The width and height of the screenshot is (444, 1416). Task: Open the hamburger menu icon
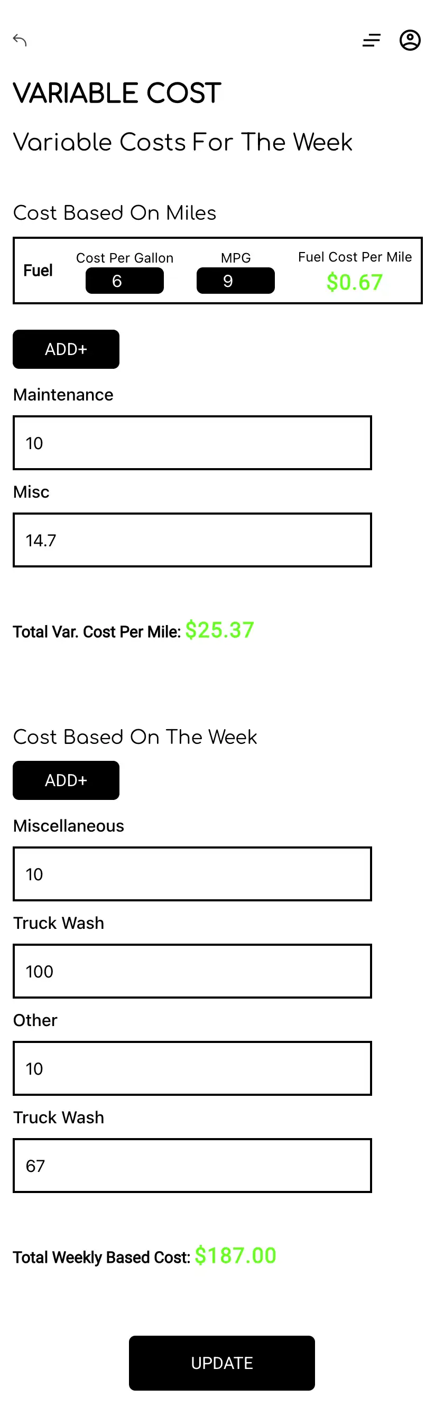pyautogui.click(x=372, y=40)
